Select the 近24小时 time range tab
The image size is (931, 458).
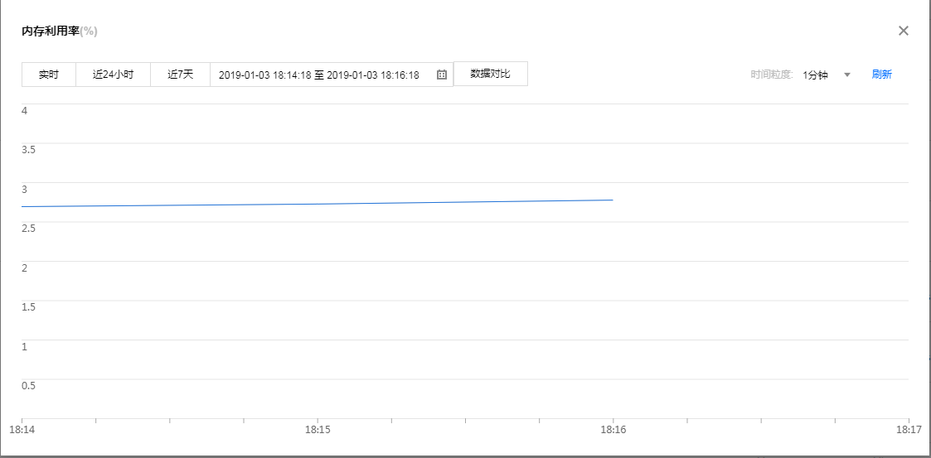pyautogui.click(x=113, y=75)
